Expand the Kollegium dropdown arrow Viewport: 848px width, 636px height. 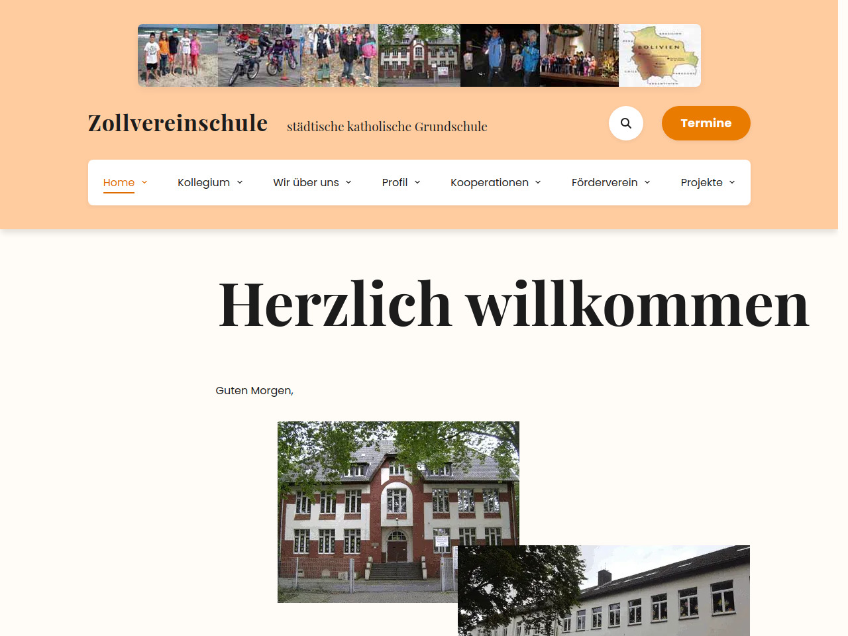tap(240, 182)
